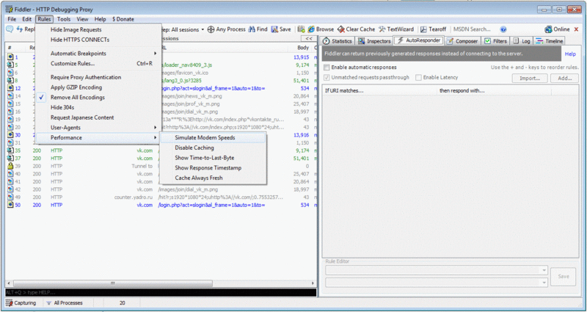The image size is (587, 312).
Task: Click the All Processes filter icon
Action: [x=48, y=303]
